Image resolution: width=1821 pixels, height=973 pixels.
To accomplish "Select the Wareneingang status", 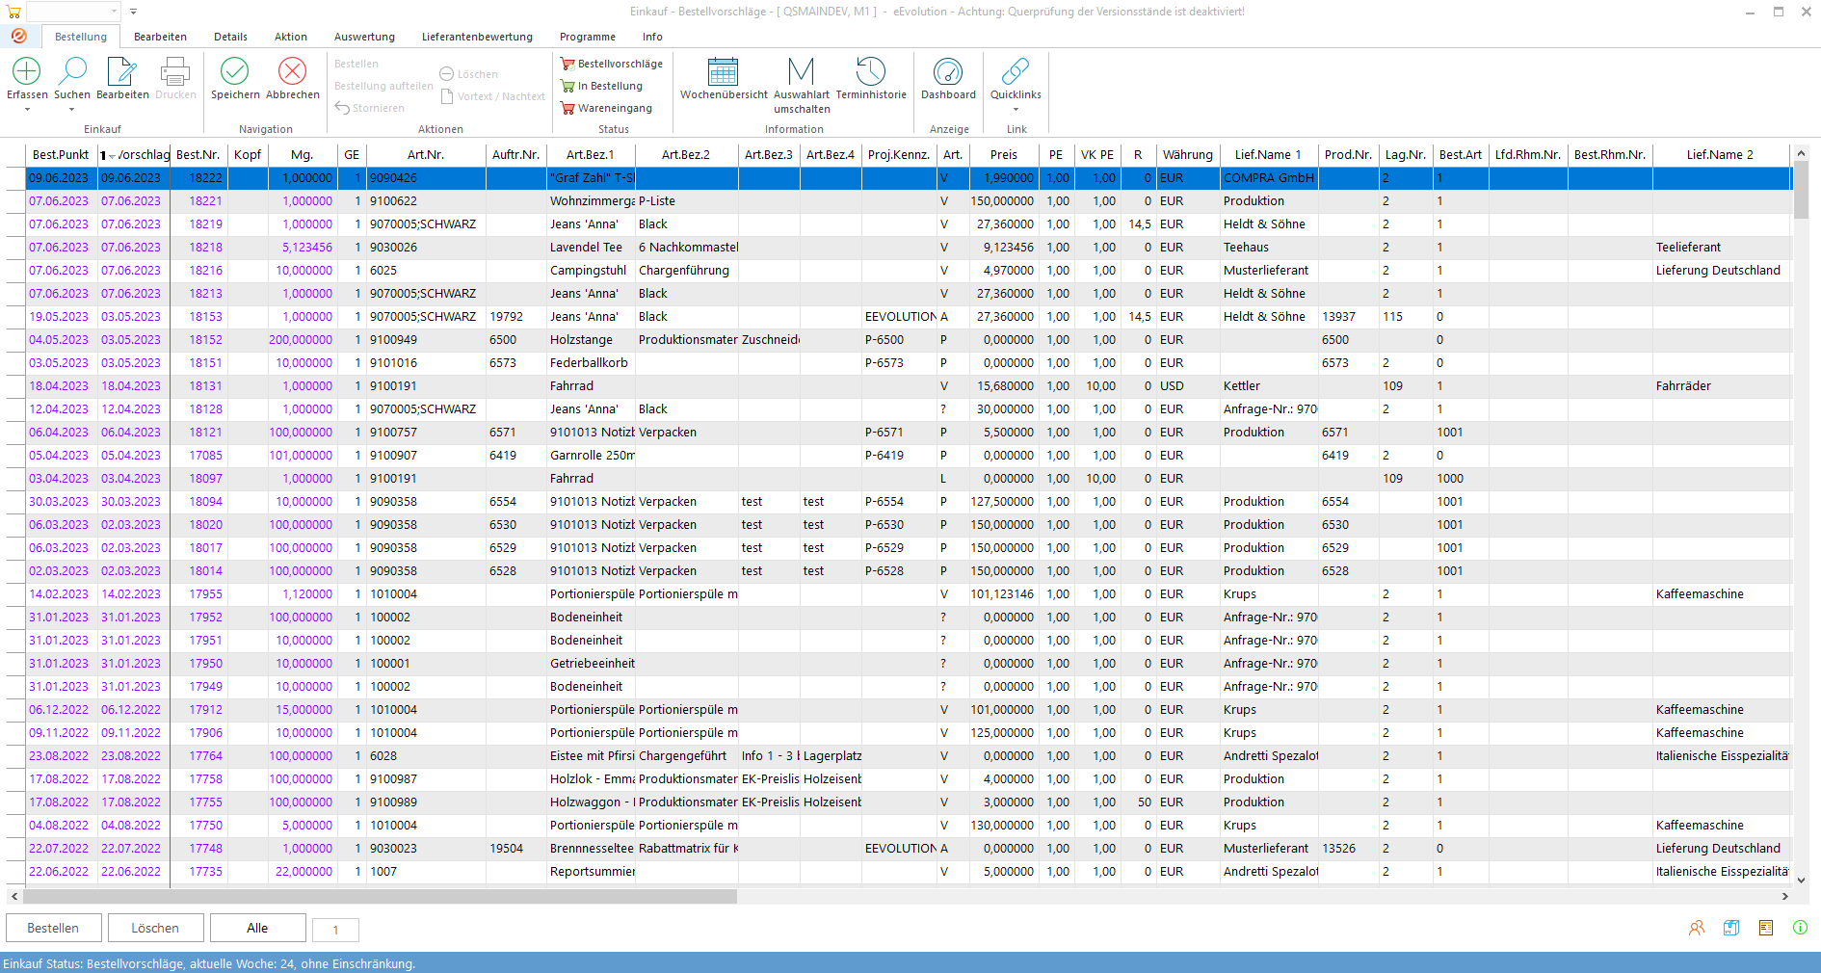I will [607, 108].
